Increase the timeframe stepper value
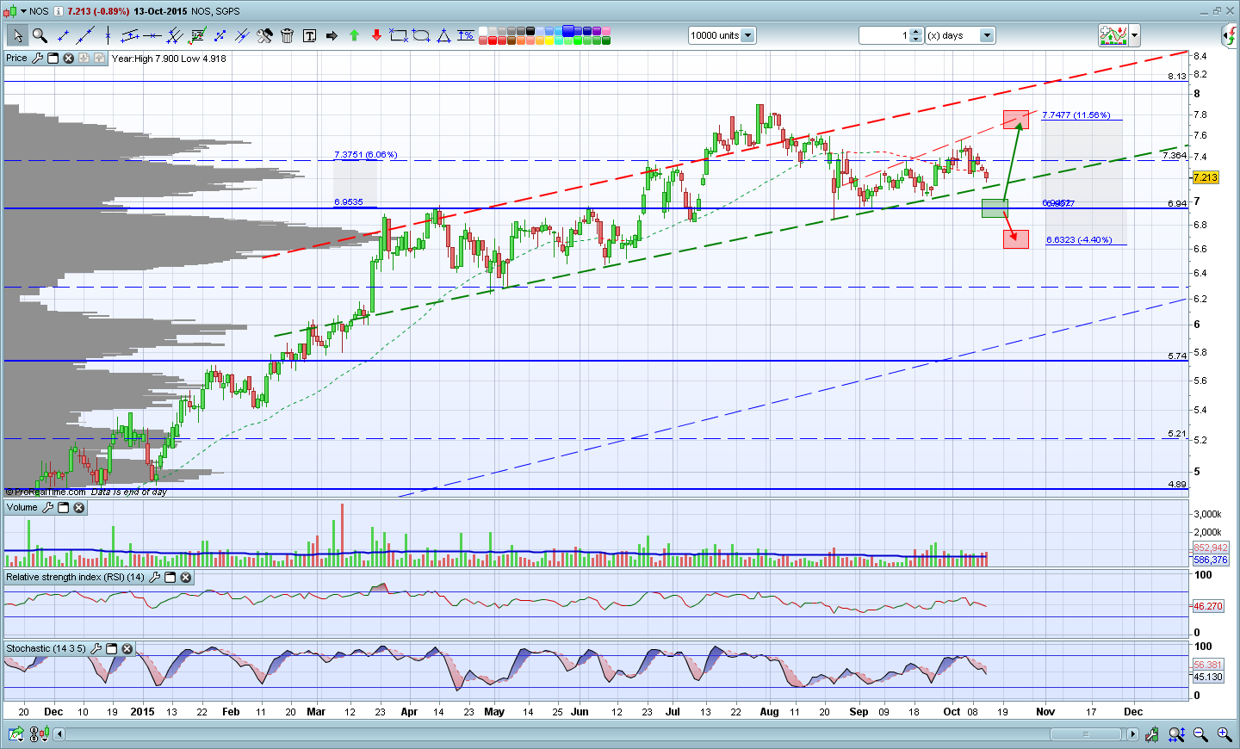 click(916, 32)
